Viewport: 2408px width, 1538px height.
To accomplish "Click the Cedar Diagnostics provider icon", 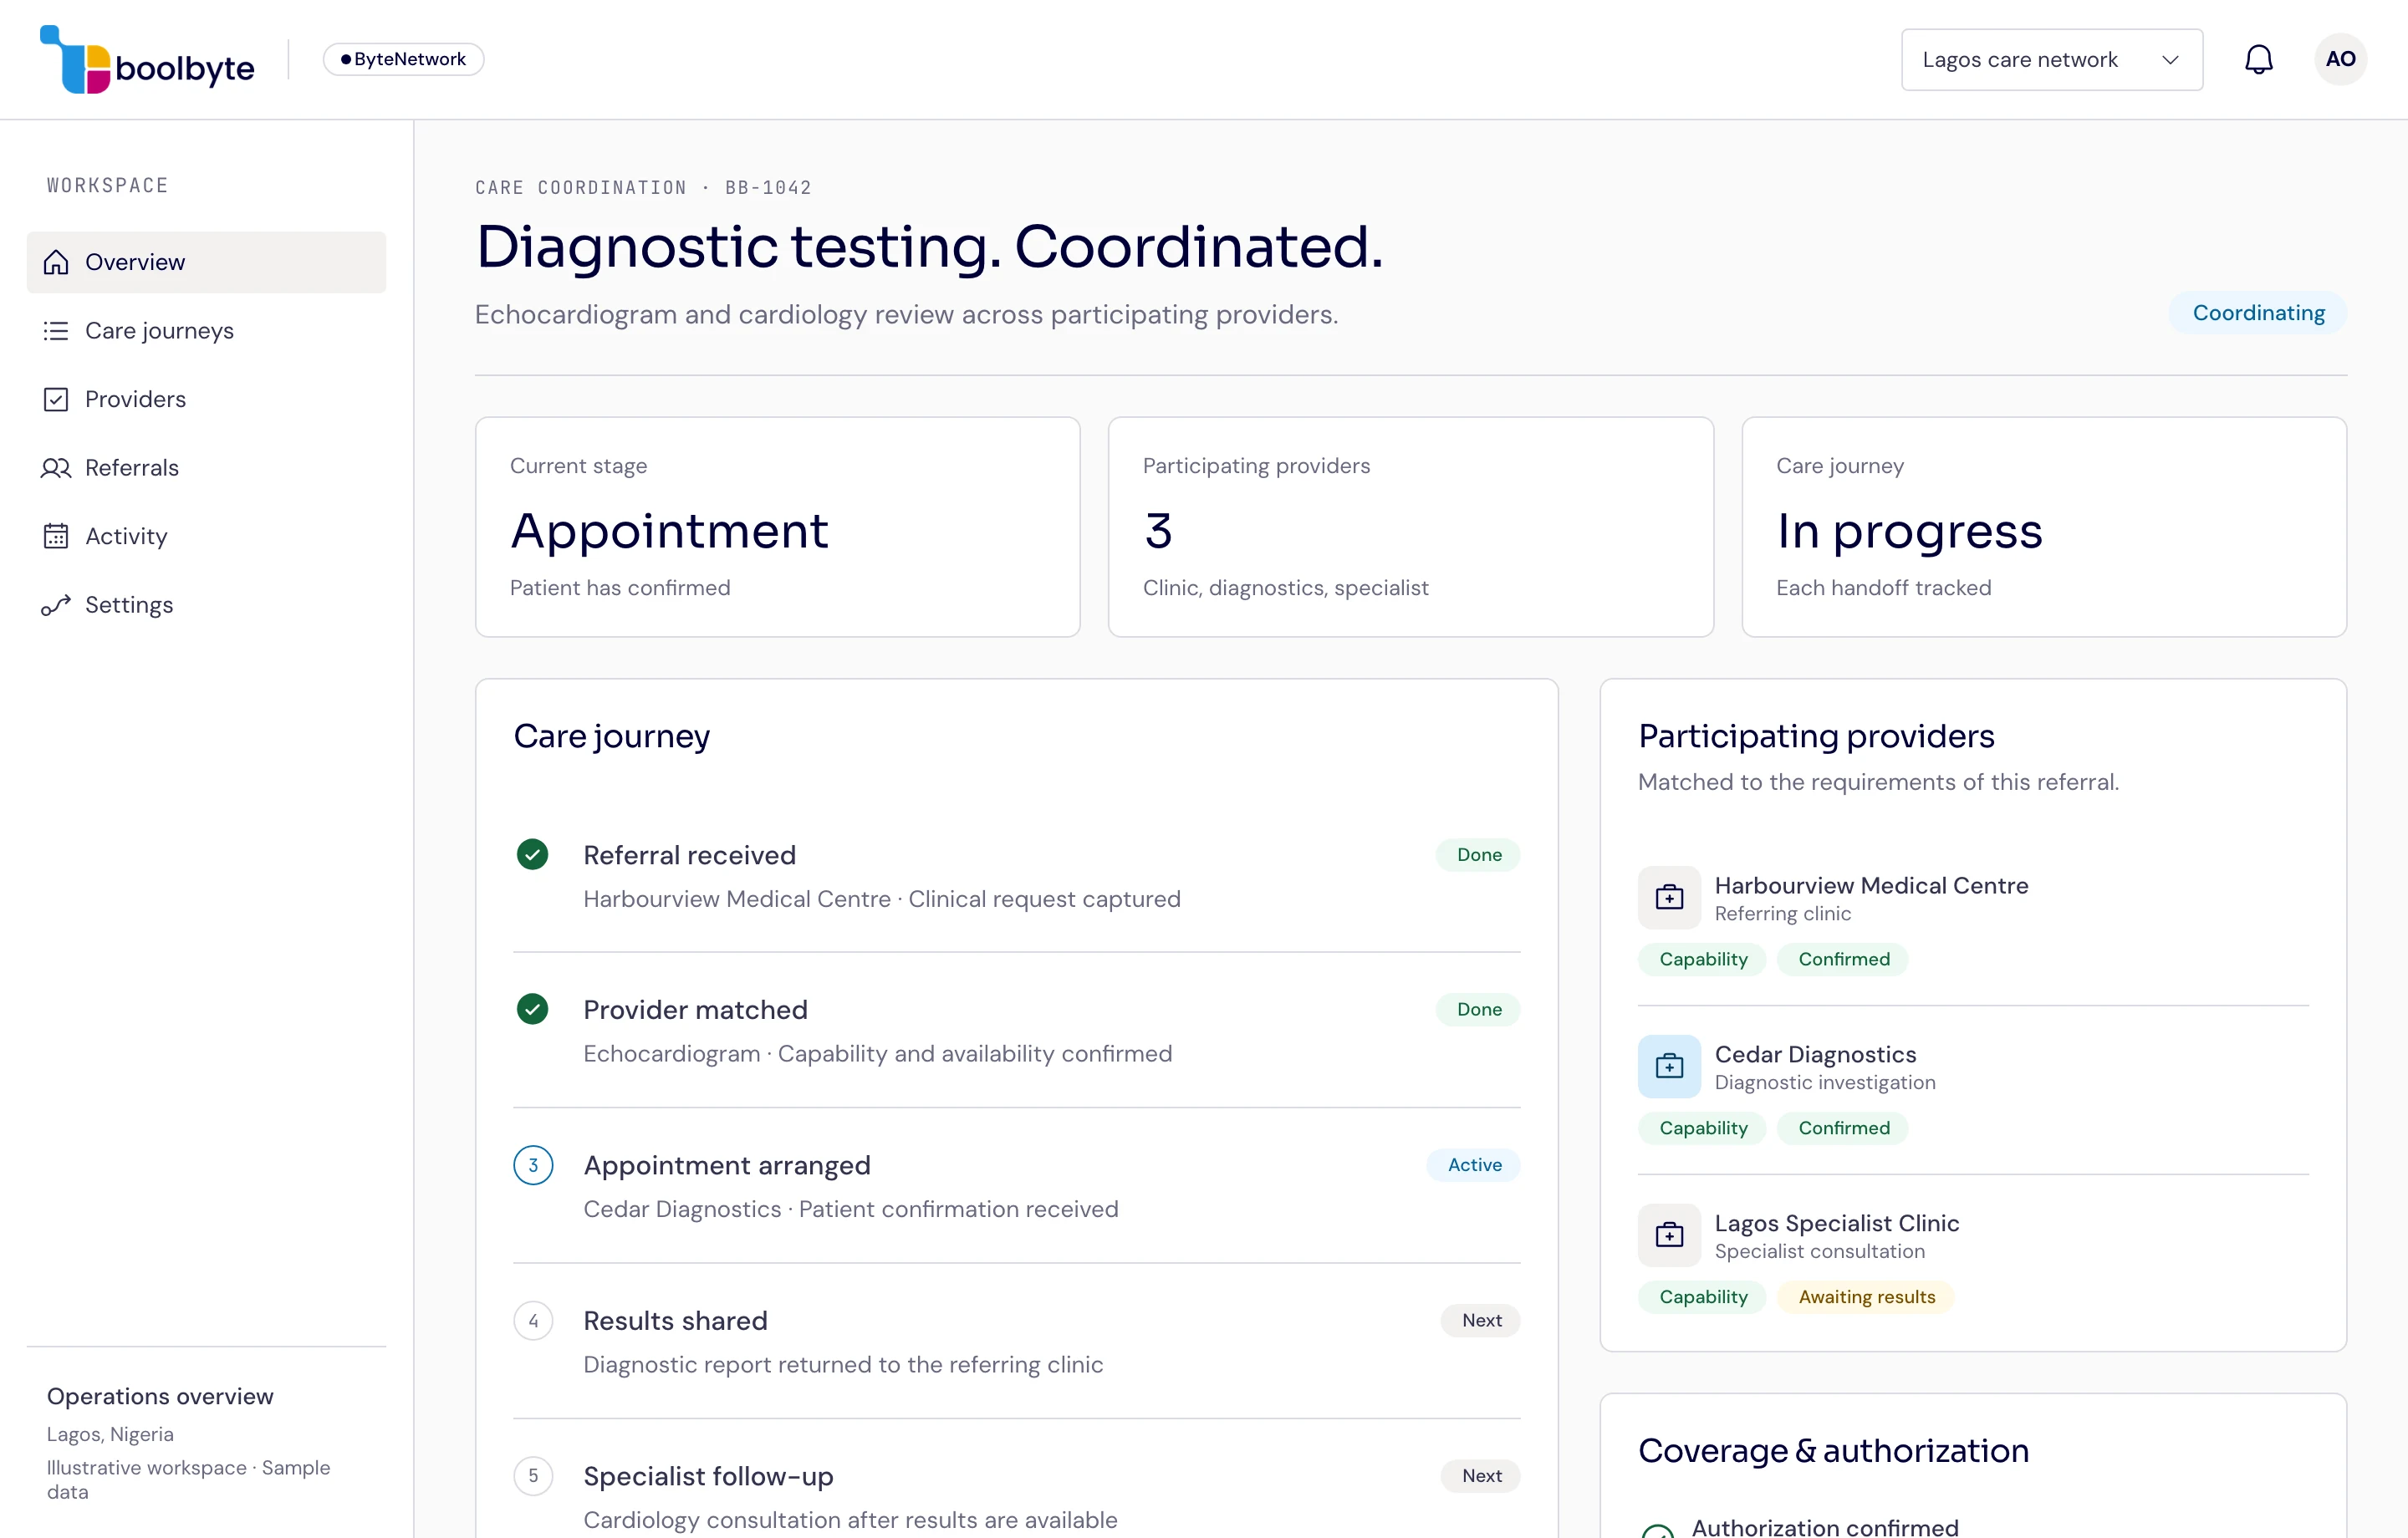I will click(1669, 1066).
